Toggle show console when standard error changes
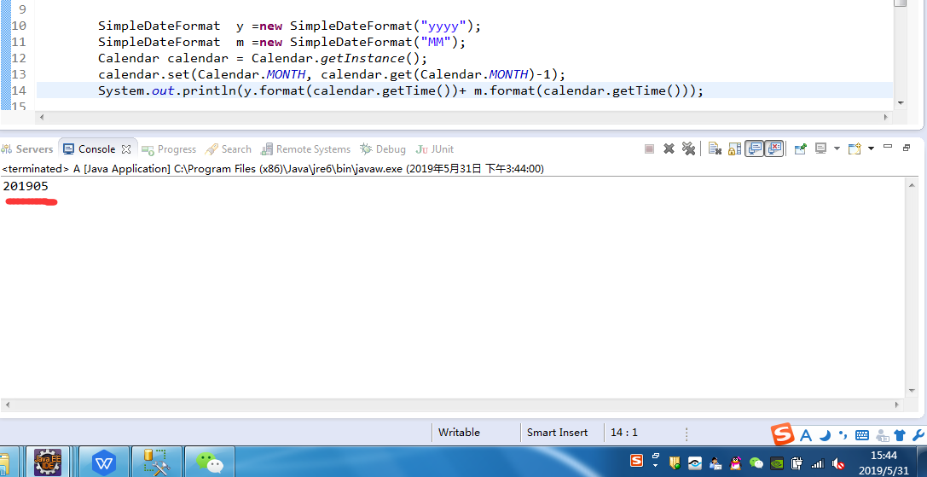The image size is (927, 477). 774,149
